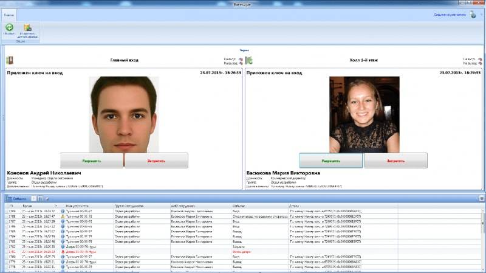This screenshot has height=273, width=486.
Task: Toggle the pause button in События toolbar
Action: pos(40,198)
